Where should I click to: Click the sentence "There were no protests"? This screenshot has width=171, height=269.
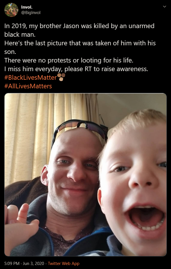tap(69, 61)
